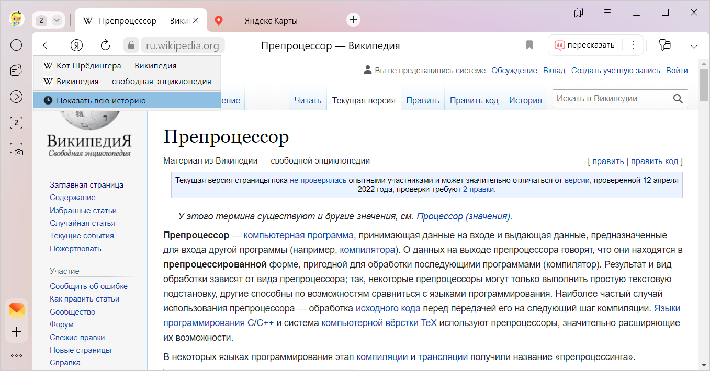Choose Кот Шрёдингера from history list
The width and height of the screenshot is (710, 371).
click(x=116, y=66)
